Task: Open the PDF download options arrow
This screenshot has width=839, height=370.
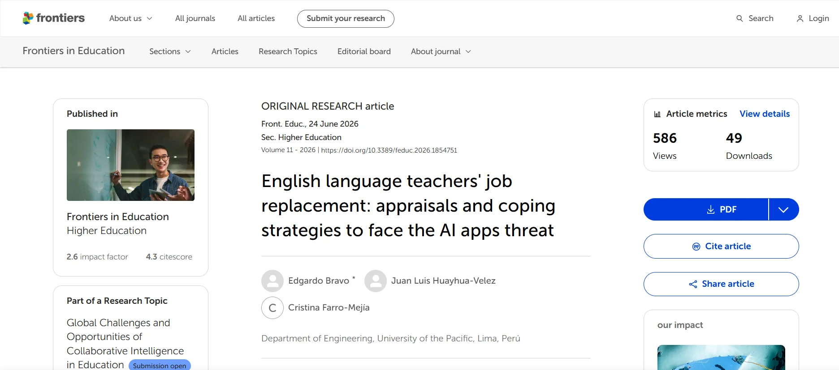Action: (x=783, y=209)
